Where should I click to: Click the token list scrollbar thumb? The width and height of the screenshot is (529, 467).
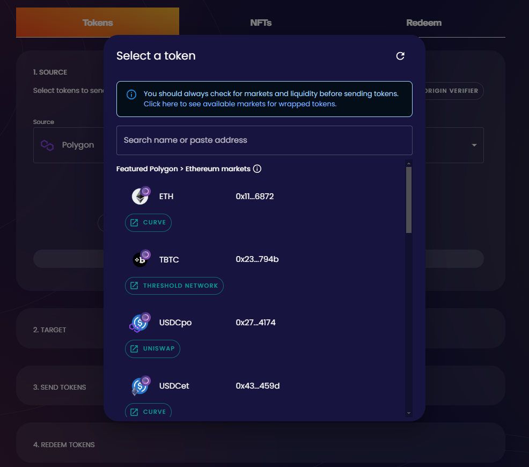[x=409, y=200]
